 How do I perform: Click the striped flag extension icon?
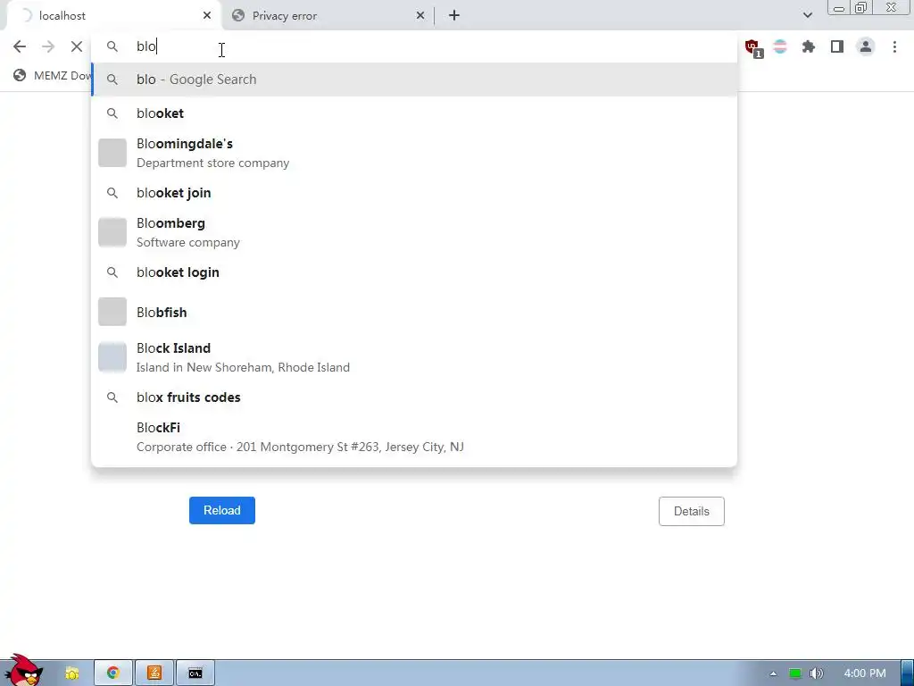coord(780,46)
